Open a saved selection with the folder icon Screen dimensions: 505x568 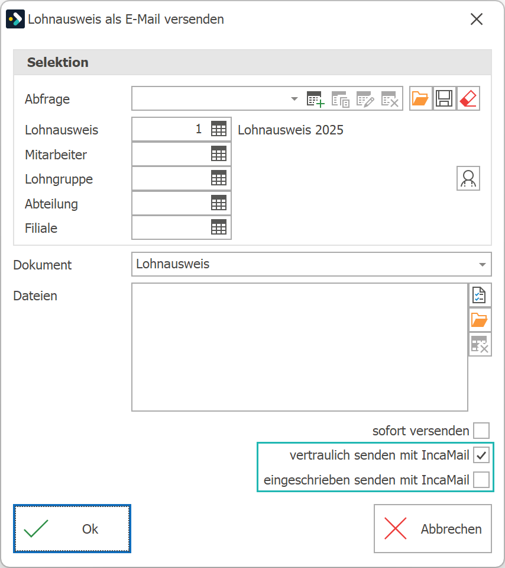pos(420,98)
